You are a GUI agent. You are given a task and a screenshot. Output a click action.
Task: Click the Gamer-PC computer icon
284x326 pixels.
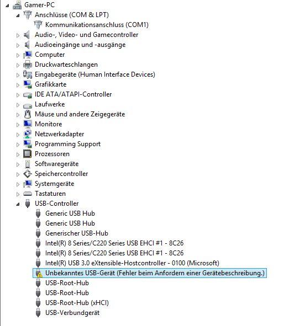17,5
